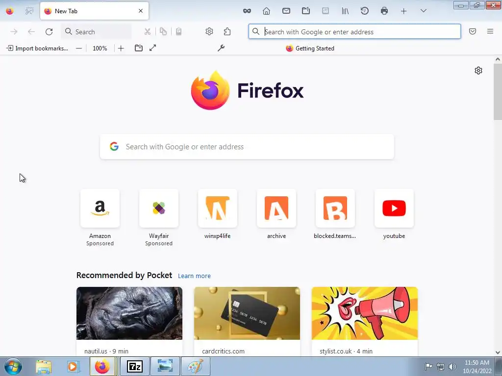This screenshot has height=376, width=502.
Task: Click the email link envelope icon
Action: point(286,11)
